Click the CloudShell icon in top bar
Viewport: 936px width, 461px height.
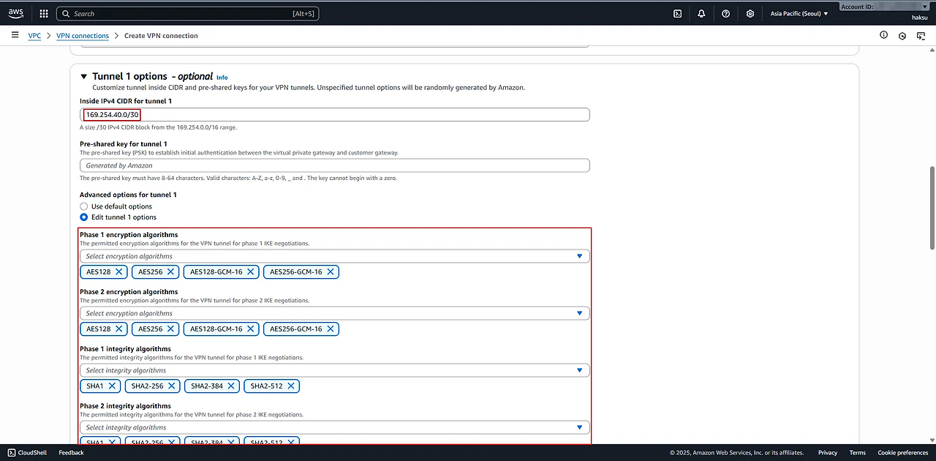point(678,13)
